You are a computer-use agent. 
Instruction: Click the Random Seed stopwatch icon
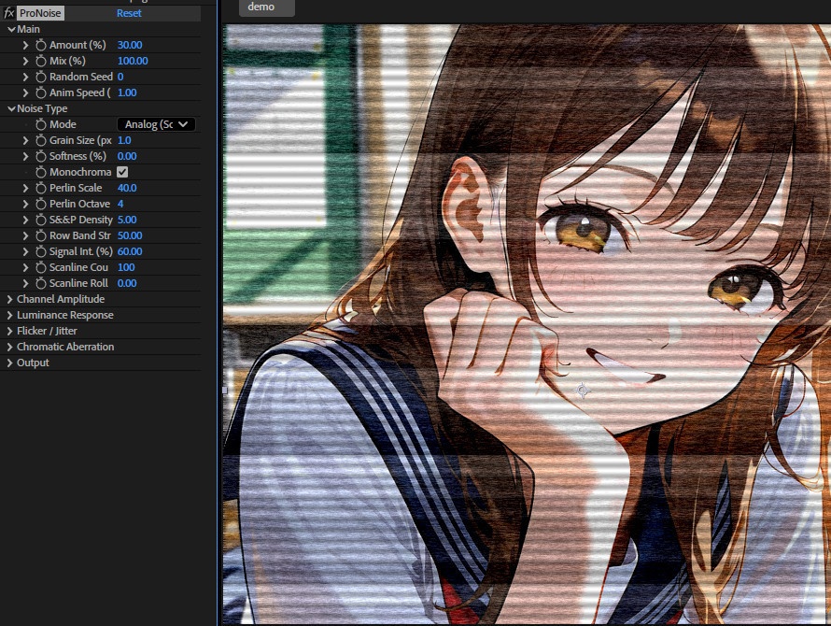point(40,77)
